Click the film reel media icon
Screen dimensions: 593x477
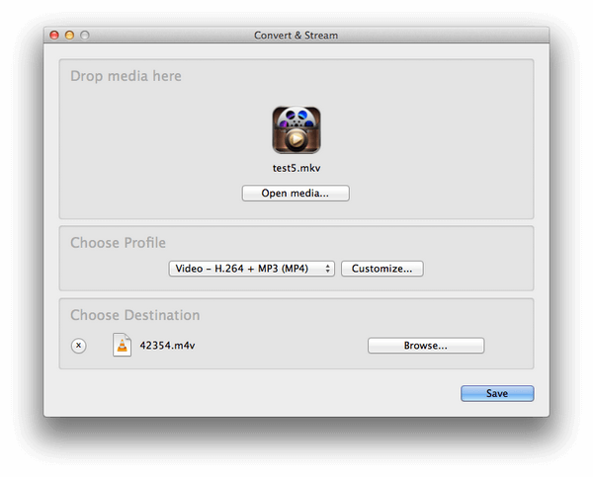[296, 130]
